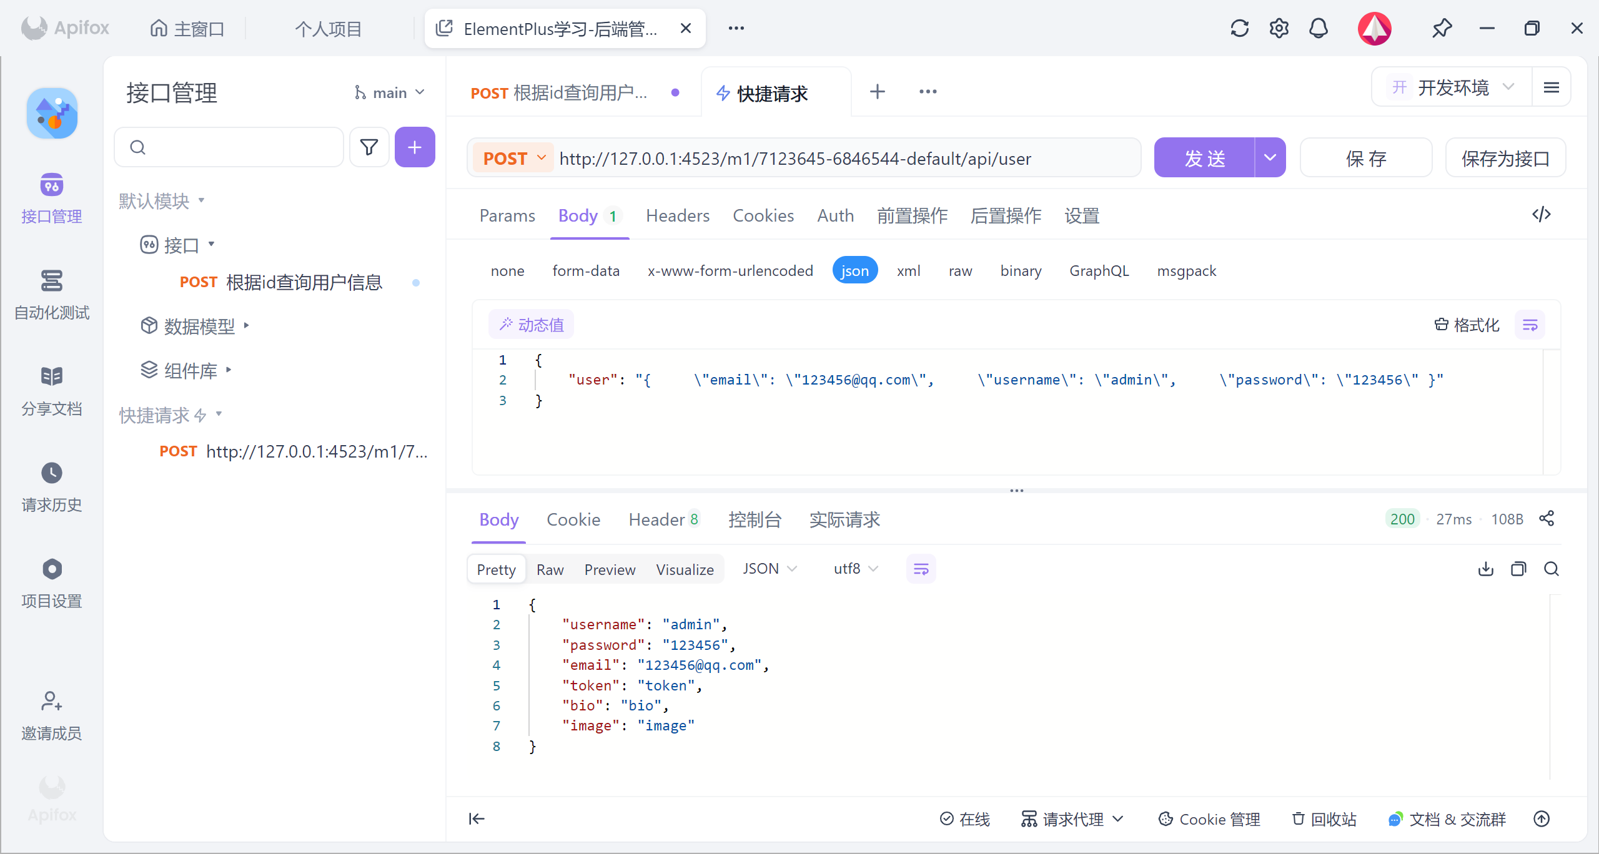
Task: Open the 实际请求 response tab
Action: tap(844, 519)
